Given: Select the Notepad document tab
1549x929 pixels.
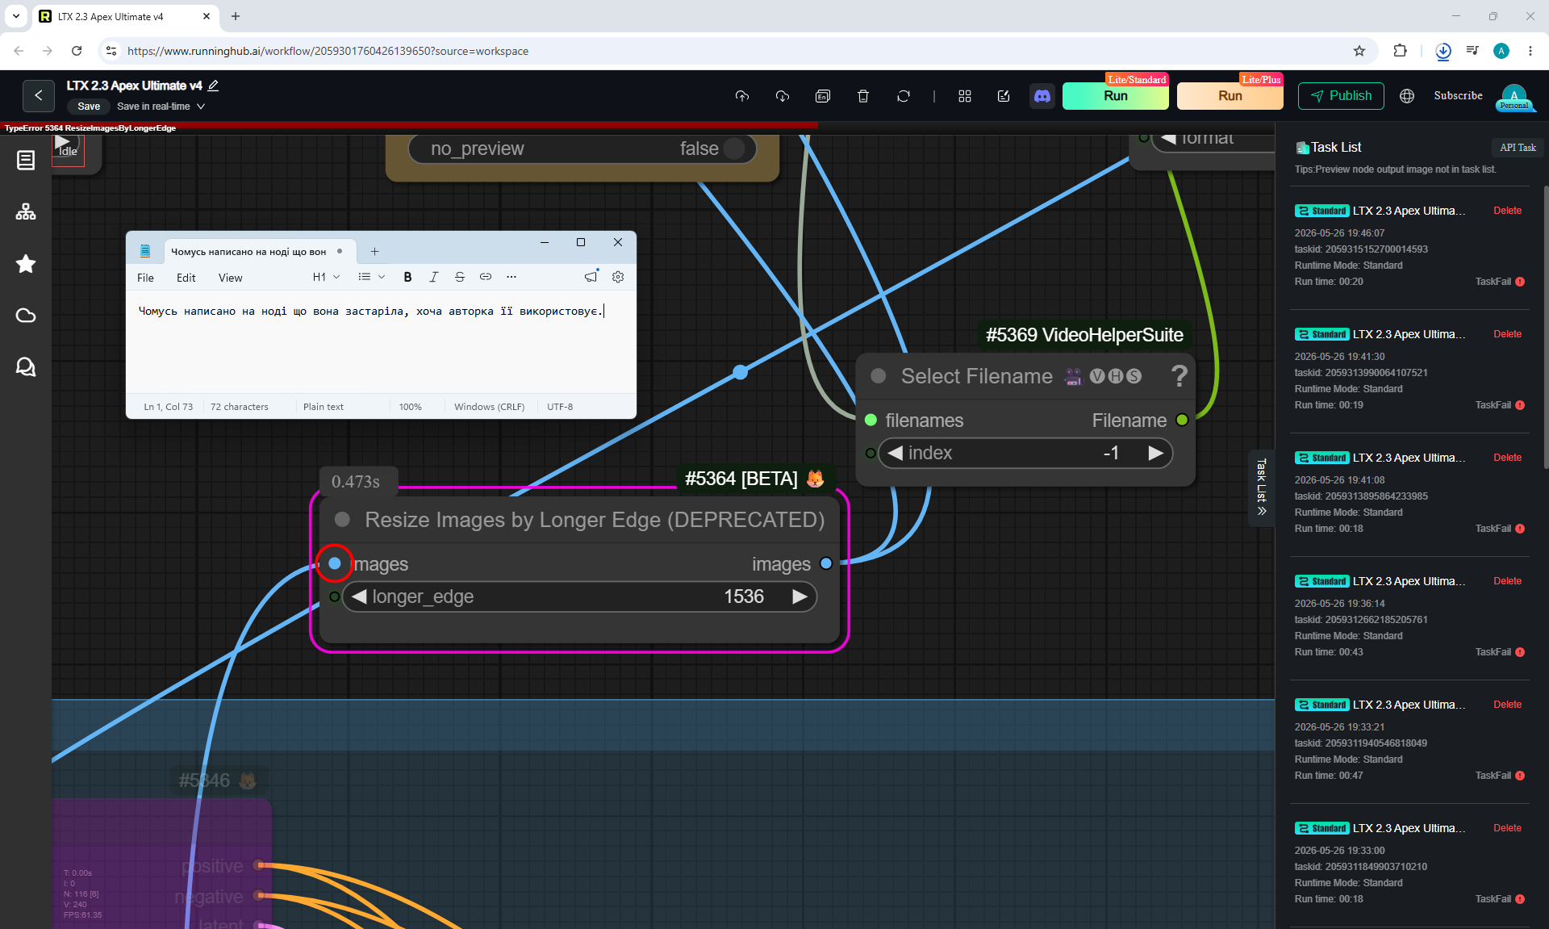Looking at the screenshot, I should 258,251.
